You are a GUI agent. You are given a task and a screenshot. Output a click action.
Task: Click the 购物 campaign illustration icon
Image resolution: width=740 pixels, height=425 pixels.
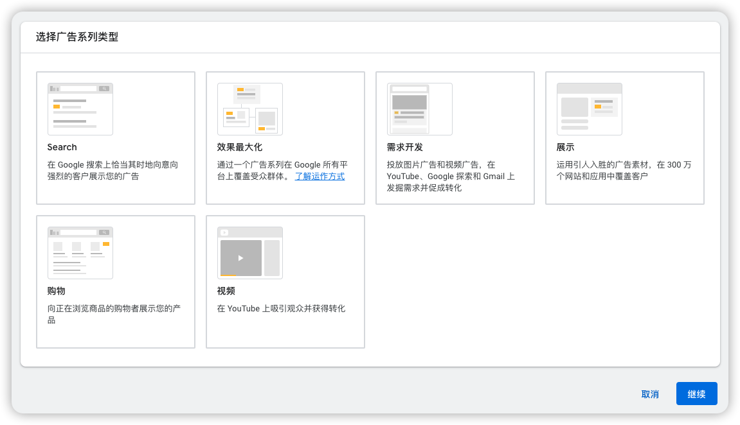coord(80,253)
